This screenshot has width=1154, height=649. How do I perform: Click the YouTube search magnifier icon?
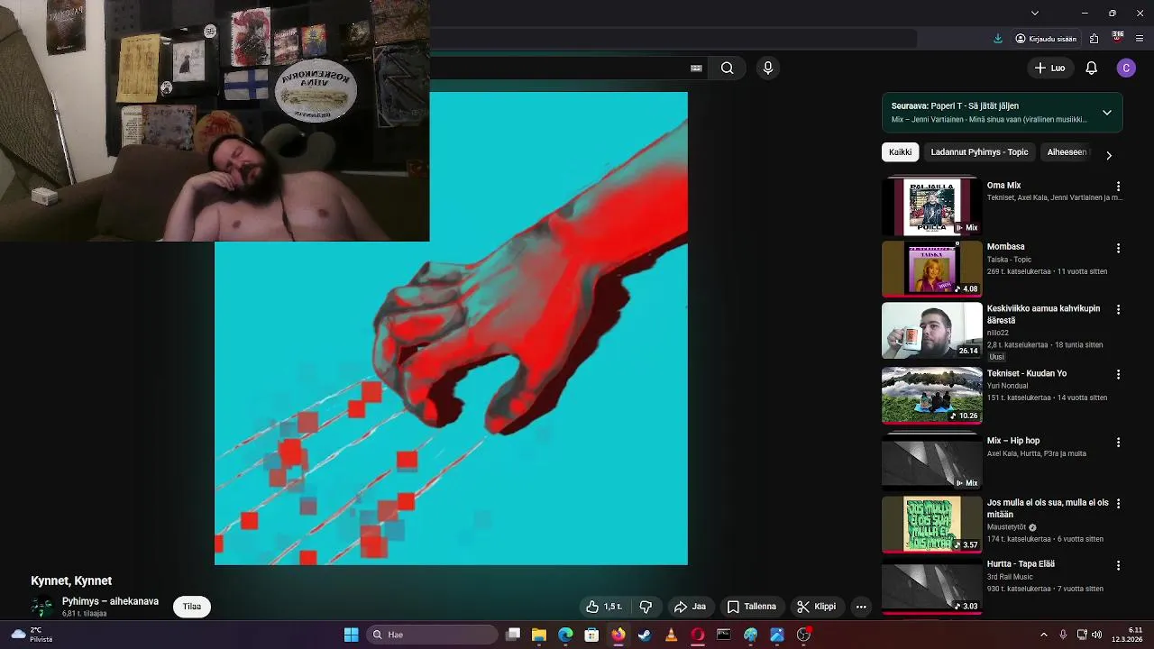727,68
